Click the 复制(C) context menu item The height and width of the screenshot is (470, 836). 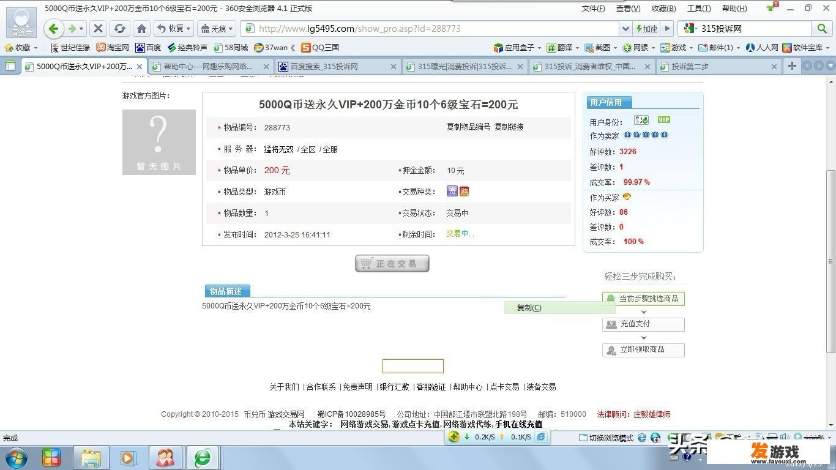coord(559,308)
